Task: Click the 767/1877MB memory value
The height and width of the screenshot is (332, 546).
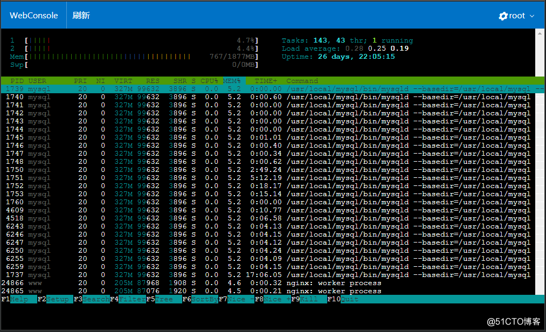Action: [232, 57]
